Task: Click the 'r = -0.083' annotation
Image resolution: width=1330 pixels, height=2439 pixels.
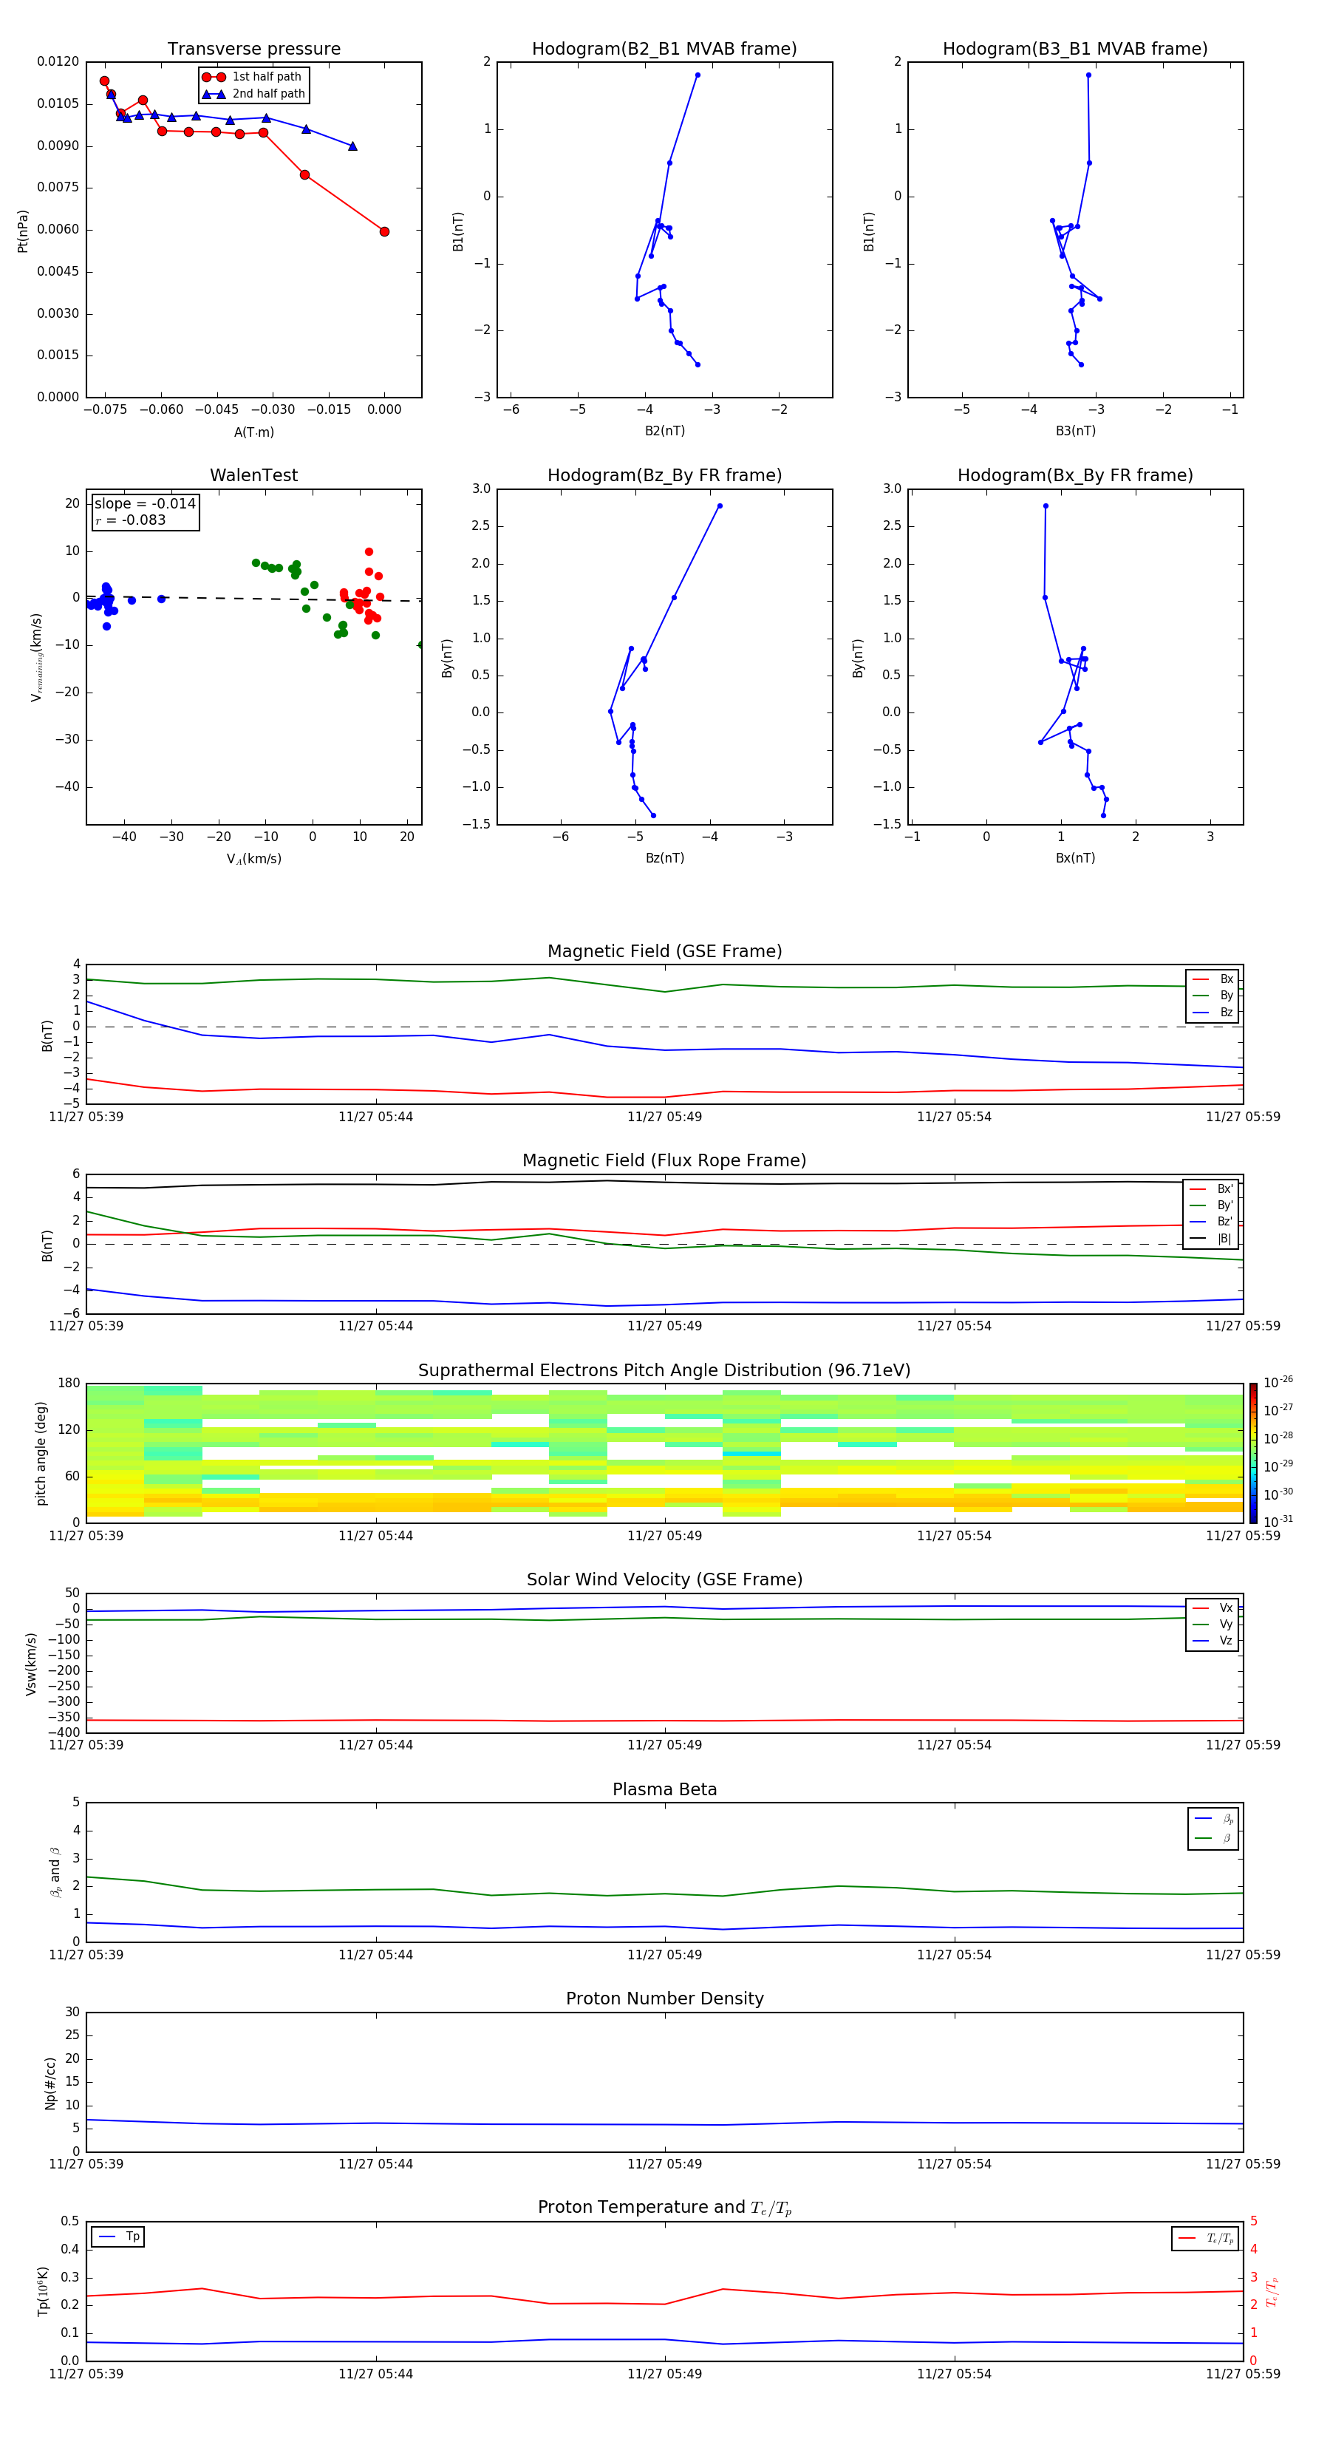Action: (x=131, y=520)
